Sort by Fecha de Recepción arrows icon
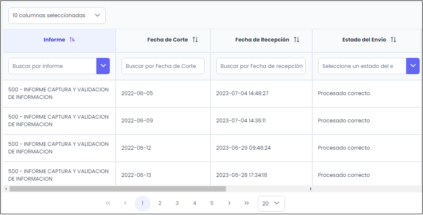Screen dimensions: 423x215 296,40
